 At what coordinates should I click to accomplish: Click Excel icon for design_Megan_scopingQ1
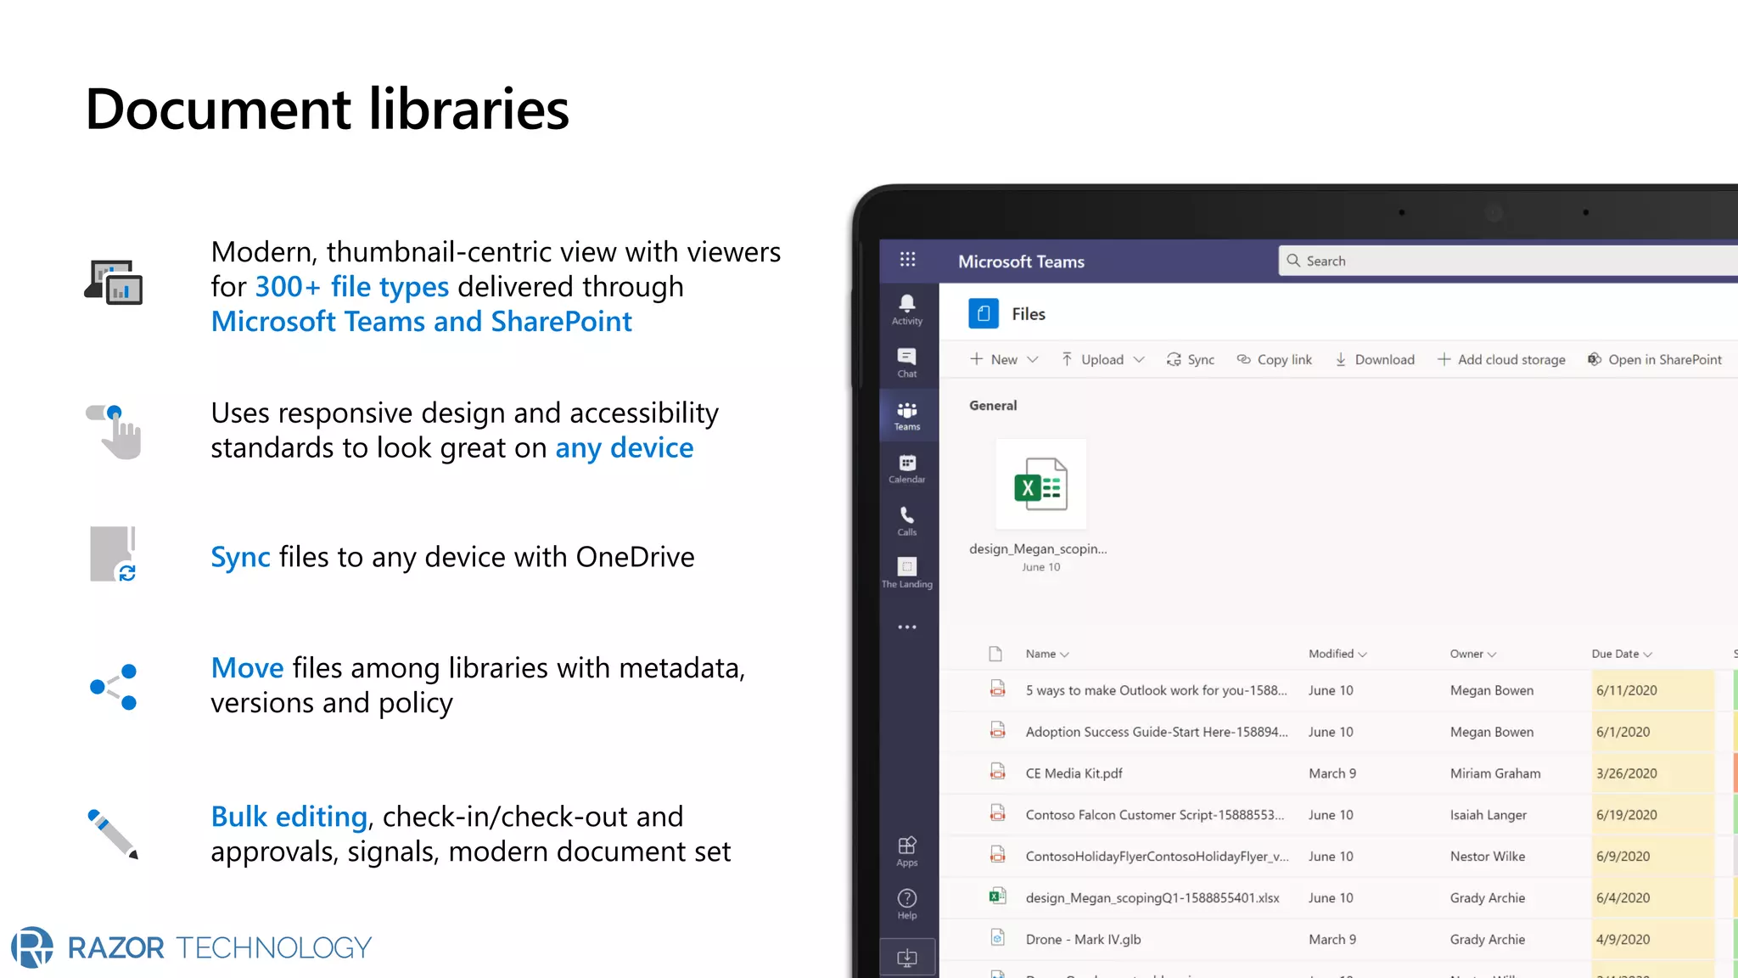tap(998, 896)
